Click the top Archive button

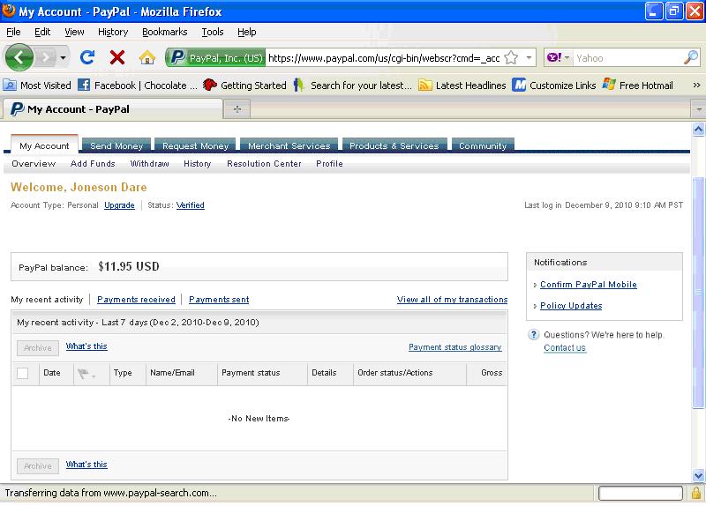38,347
